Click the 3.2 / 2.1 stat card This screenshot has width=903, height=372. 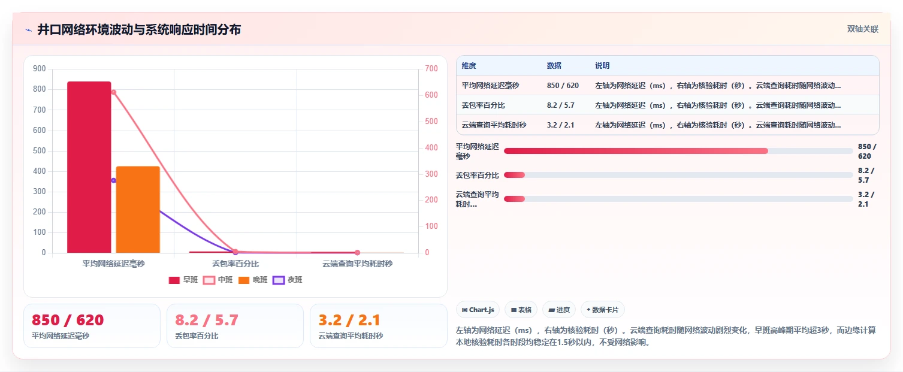pyautogui.click(x=379, y=326)
